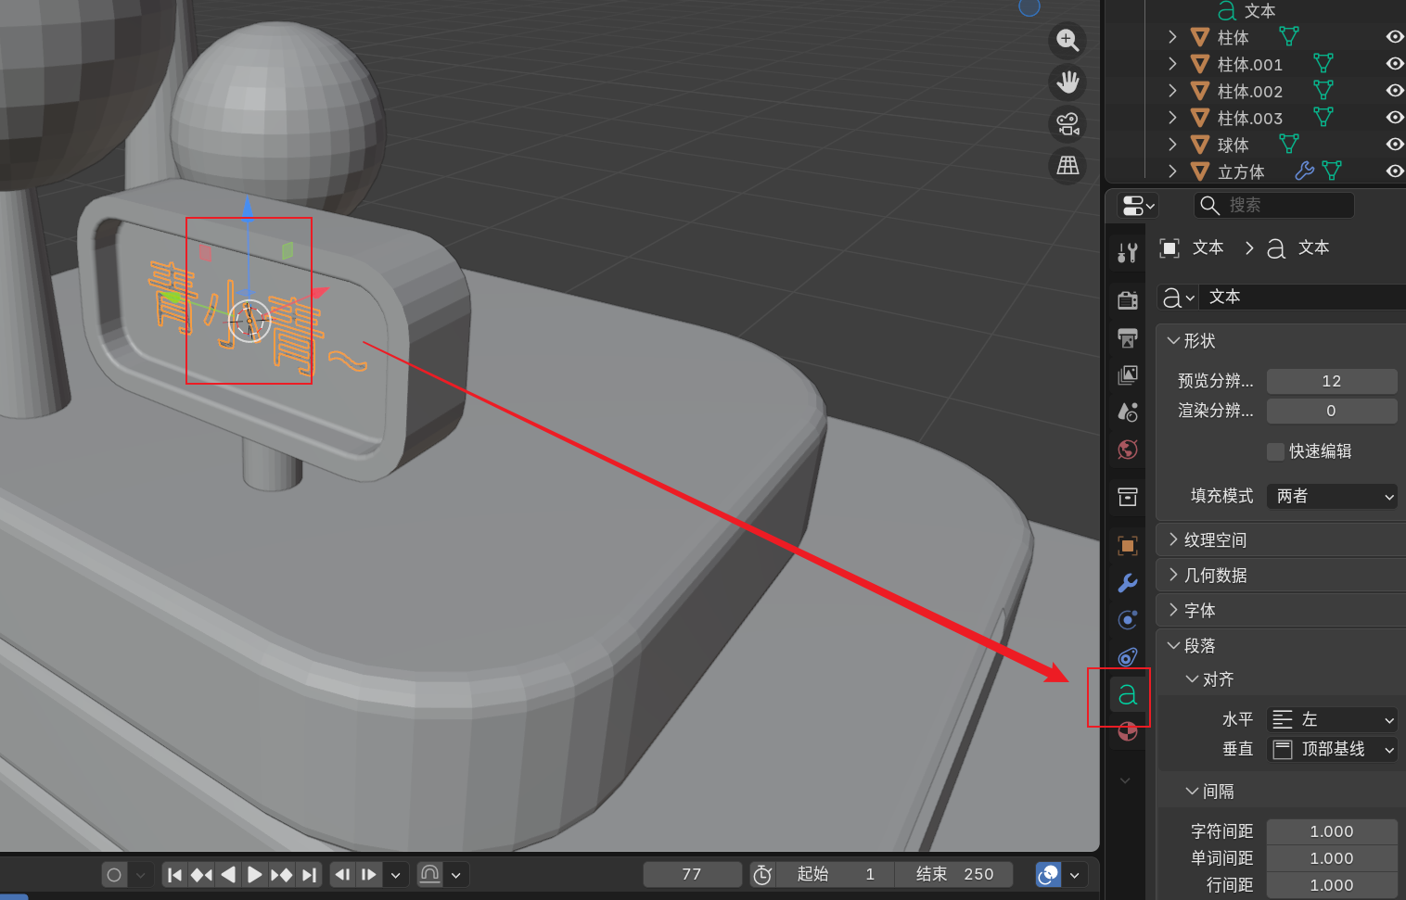Viewport: 1406px width, 900px height.
Task: Open the 垂直 alignment dropdown
Action: pyautogui.click(x=1332, y=749)
